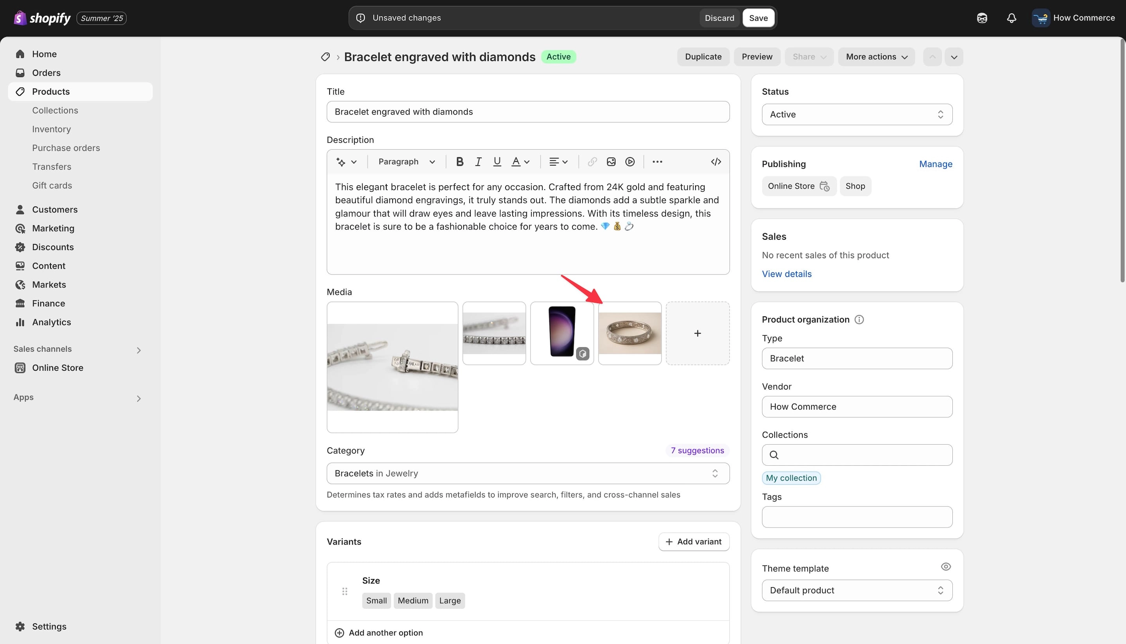Image resolution: width=1126 pixels, height=644 pixels.
Task: Open Home in the sidebar
Action: pos(80,54)
